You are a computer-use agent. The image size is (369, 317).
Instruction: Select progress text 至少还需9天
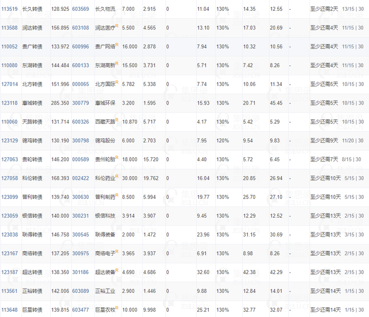click(x=324, y=141)
